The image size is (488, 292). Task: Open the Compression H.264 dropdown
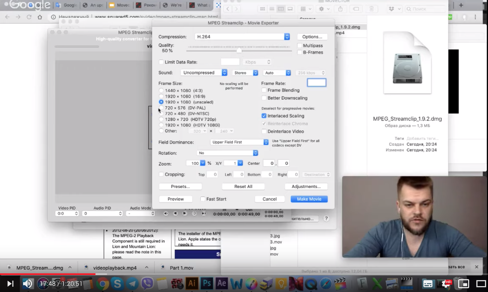pos(242,37)
